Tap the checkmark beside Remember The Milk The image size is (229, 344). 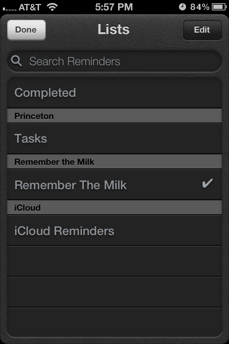pos(207,183)
